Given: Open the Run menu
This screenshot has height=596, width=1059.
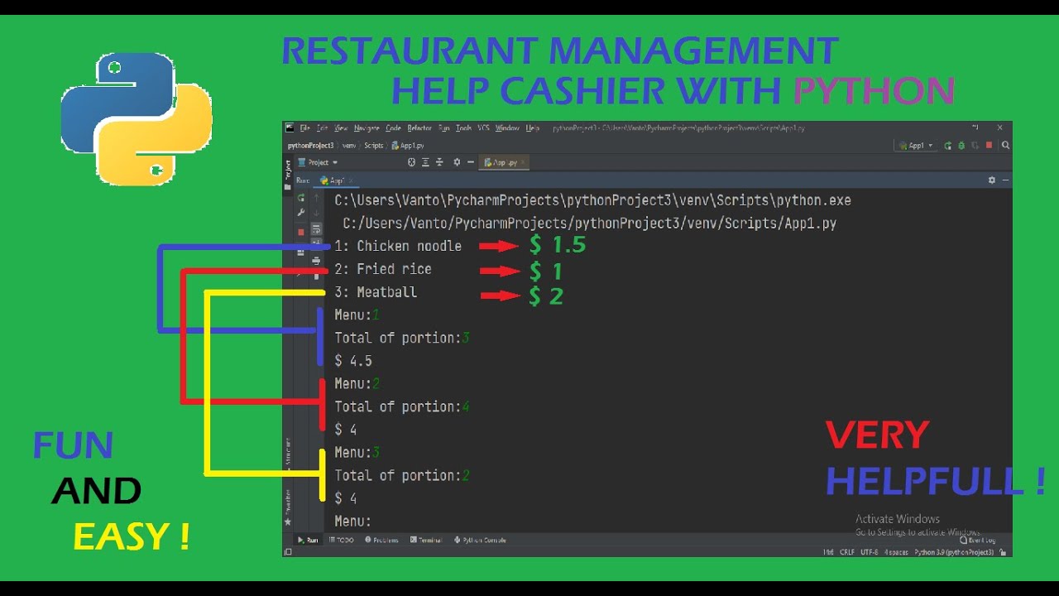Looking at the screenshot, I should click(x=443, y=128).
